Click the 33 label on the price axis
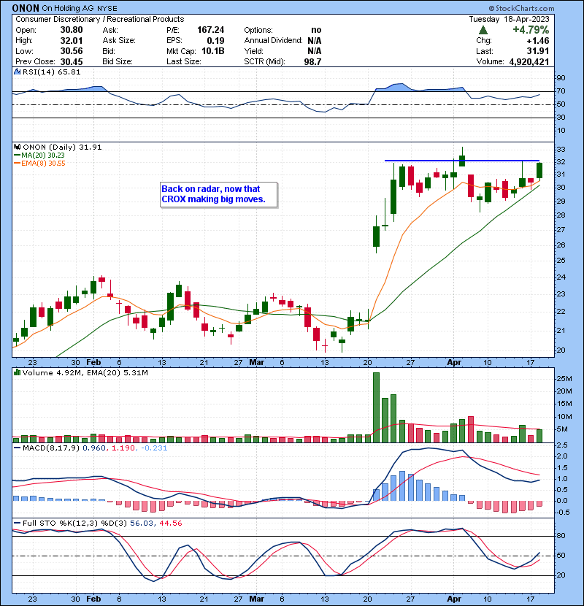Viewport: 584px width, 606px height. pos(561,150)
